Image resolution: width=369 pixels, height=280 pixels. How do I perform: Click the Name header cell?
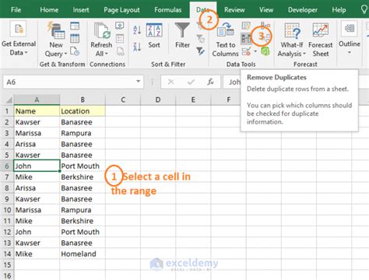[x=37, y=111]
